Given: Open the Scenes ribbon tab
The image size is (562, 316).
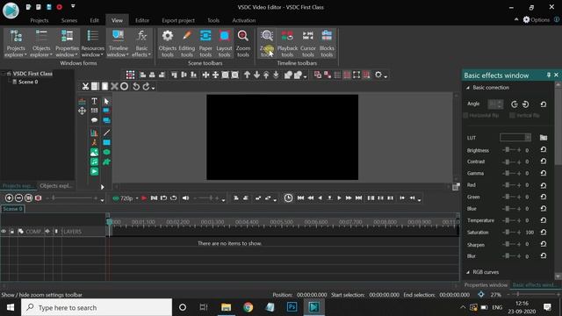Looking at the screenshot, I should pyautogui.click(x=69, y=20).
